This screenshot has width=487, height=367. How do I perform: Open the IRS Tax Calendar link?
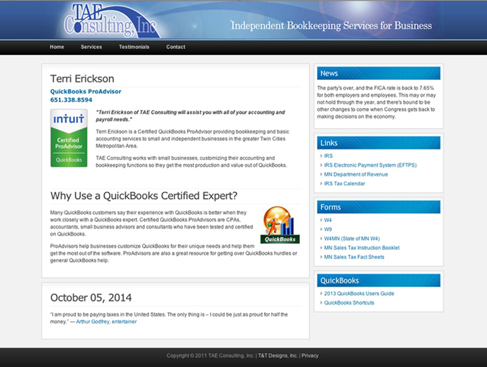coord(345,184)
